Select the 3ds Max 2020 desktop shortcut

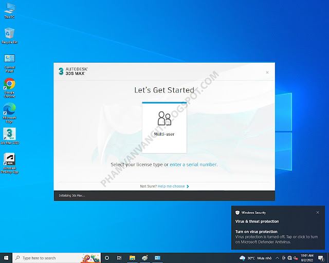coord(10,136)
